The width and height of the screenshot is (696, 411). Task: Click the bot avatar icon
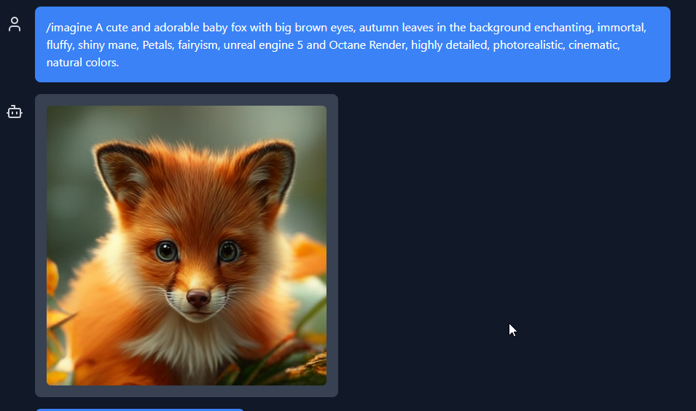(x=15, y=111)
